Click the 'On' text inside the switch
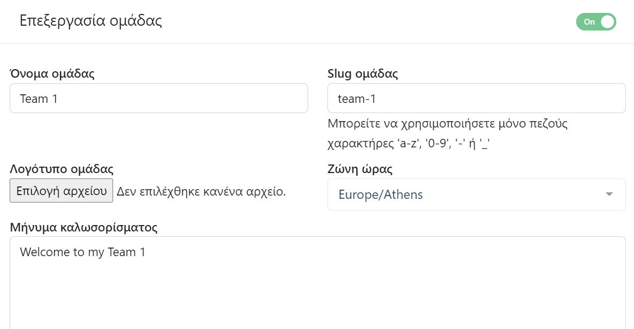Screen dimensions: 634x329 [589, 22]
